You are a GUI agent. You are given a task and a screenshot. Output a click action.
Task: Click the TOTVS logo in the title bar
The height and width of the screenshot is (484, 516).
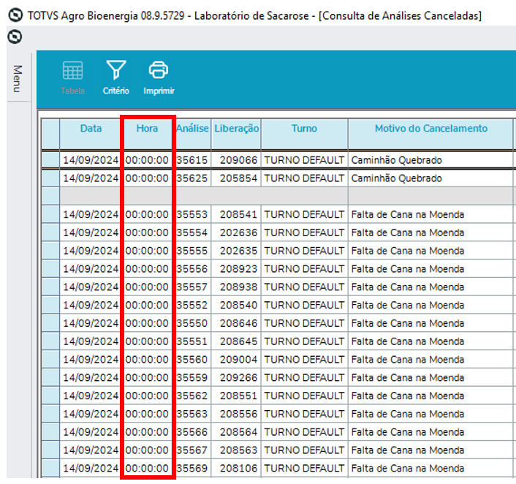(15, 15)
